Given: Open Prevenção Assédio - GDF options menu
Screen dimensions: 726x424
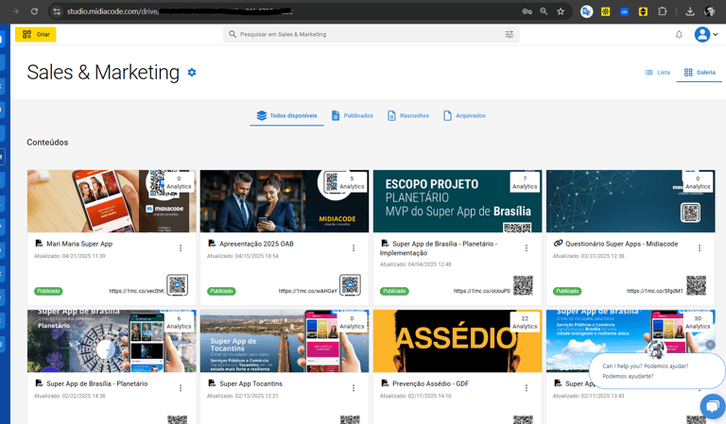Looking at the screenshot, I should [x=527, y=388].
